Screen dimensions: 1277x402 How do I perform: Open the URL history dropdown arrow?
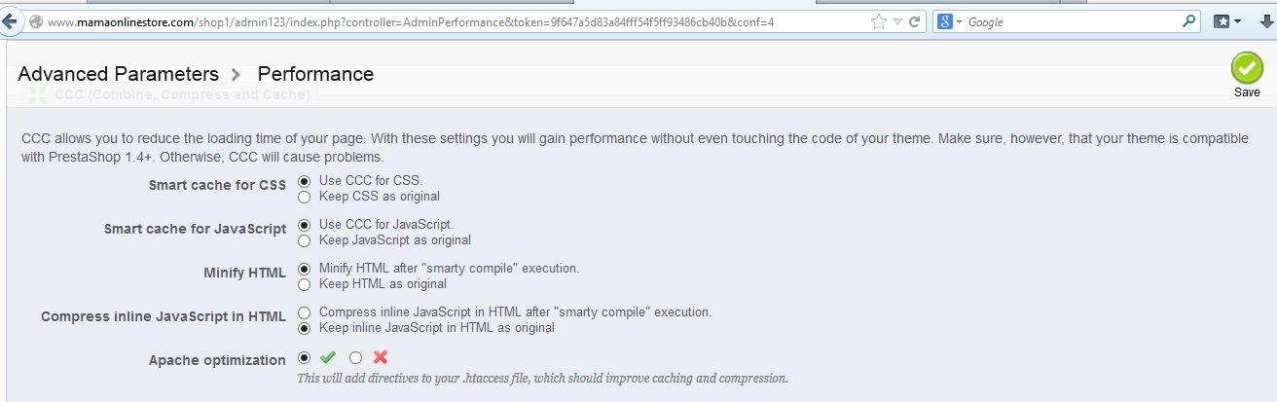click(897, 21)
